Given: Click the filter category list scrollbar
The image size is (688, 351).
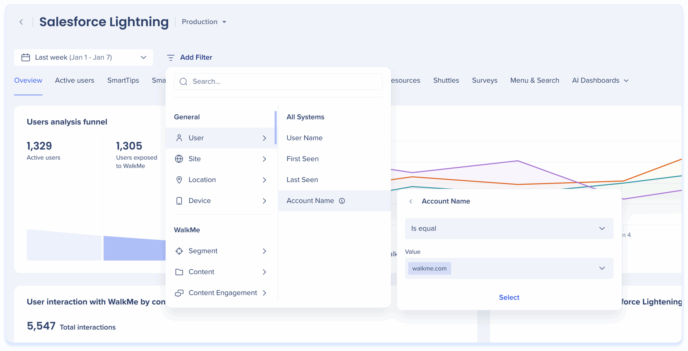Looking at the screenshot, I should (275, 128).
